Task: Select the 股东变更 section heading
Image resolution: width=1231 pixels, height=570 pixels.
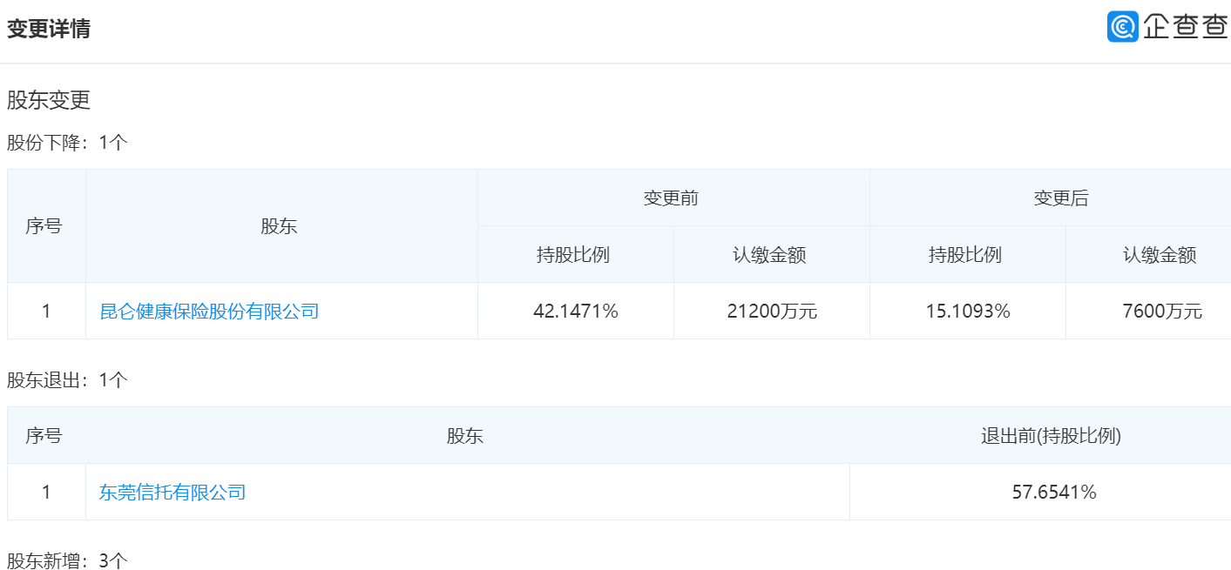Action: tap(49, 100)
